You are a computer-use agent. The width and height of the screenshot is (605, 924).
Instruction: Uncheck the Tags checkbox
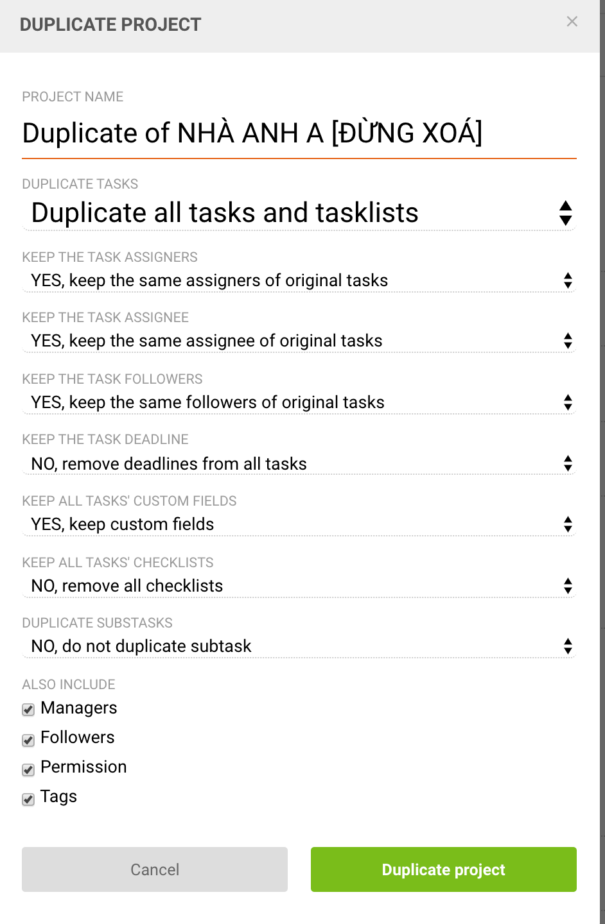tap(28, 800)
